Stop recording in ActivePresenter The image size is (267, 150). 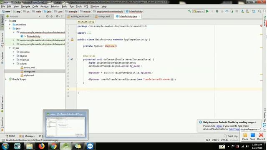tap(253, 137)
